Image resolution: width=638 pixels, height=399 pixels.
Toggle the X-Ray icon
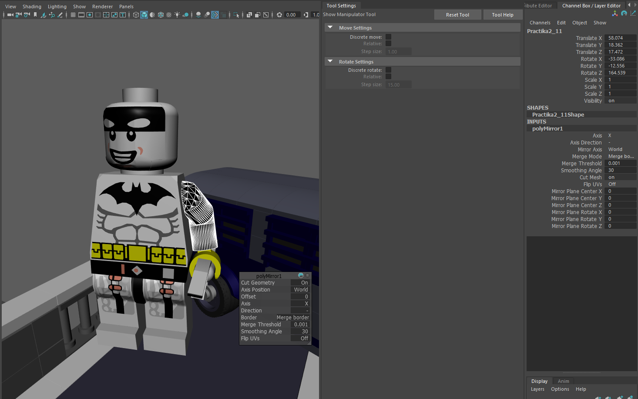click(249, 15)
